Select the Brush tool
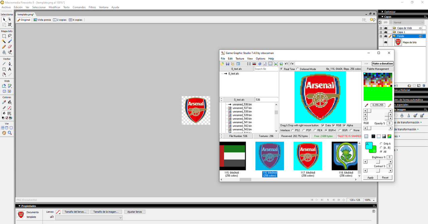 10,41
